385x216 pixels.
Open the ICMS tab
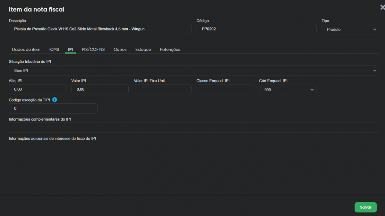(54, 50)
